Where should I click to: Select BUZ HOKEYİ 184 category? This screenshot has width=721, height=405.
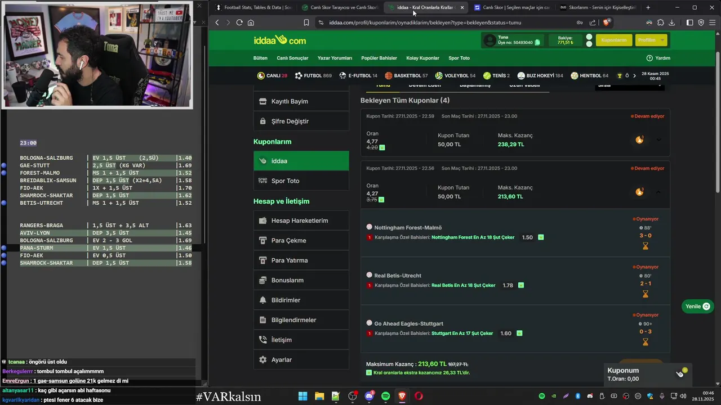coord(540,75)
